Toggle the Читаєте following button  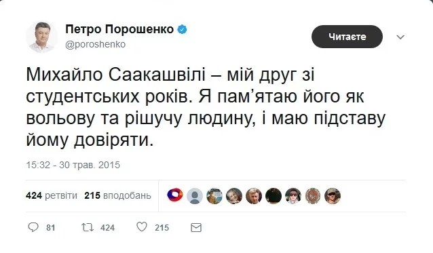click(x=347, y=37)
